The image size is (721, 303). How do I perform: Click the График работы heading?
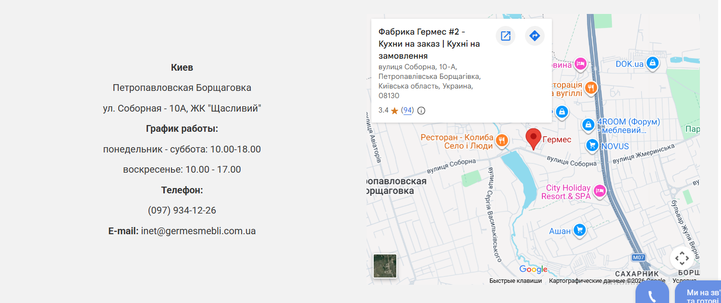click(x=182, y=129)
